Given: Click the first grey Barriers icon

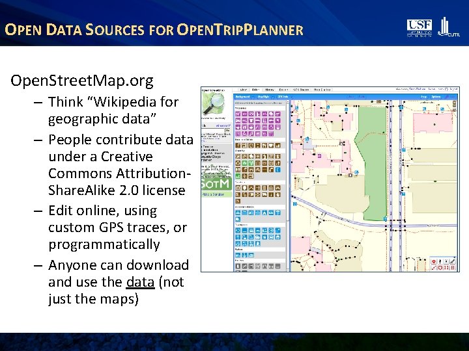Looking at the screenshot, I should [x=238, y=266].
